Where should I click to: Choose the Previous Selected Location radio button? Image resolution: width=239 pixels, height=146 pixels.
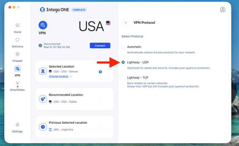coord(100,127)
